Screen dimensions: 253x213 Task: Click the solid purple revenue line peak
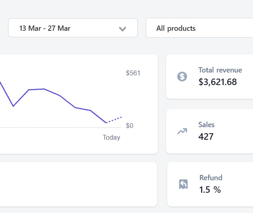pos(44,89)
